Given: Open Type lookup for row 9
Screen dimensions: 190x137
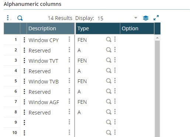Looking at the screenshot, I should coord(108,122).
